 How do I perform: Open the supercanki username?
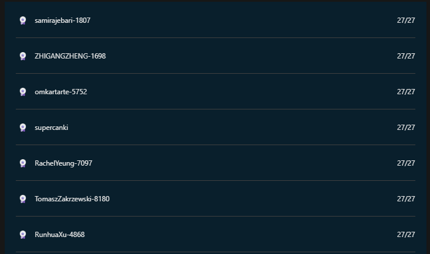click(52, 128)
